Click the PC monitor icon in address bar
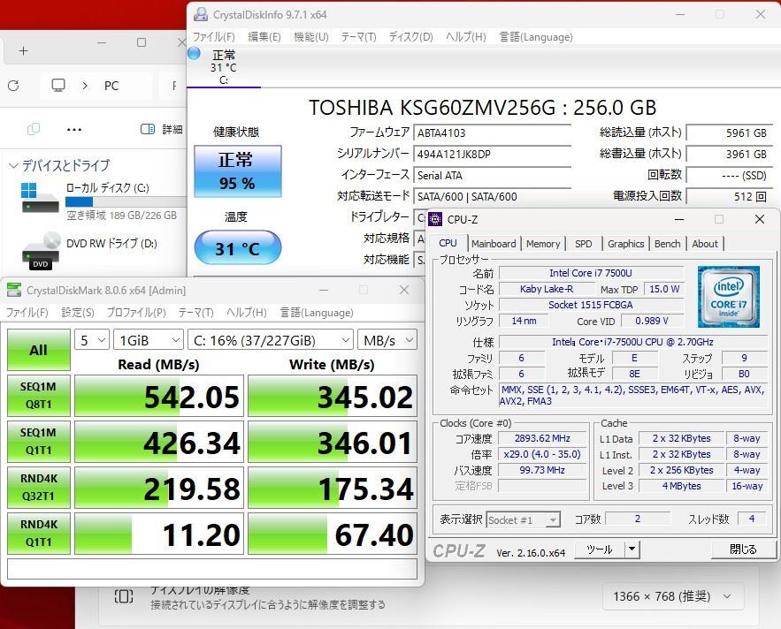Viewport: 781px width, 629px height. 58,85
